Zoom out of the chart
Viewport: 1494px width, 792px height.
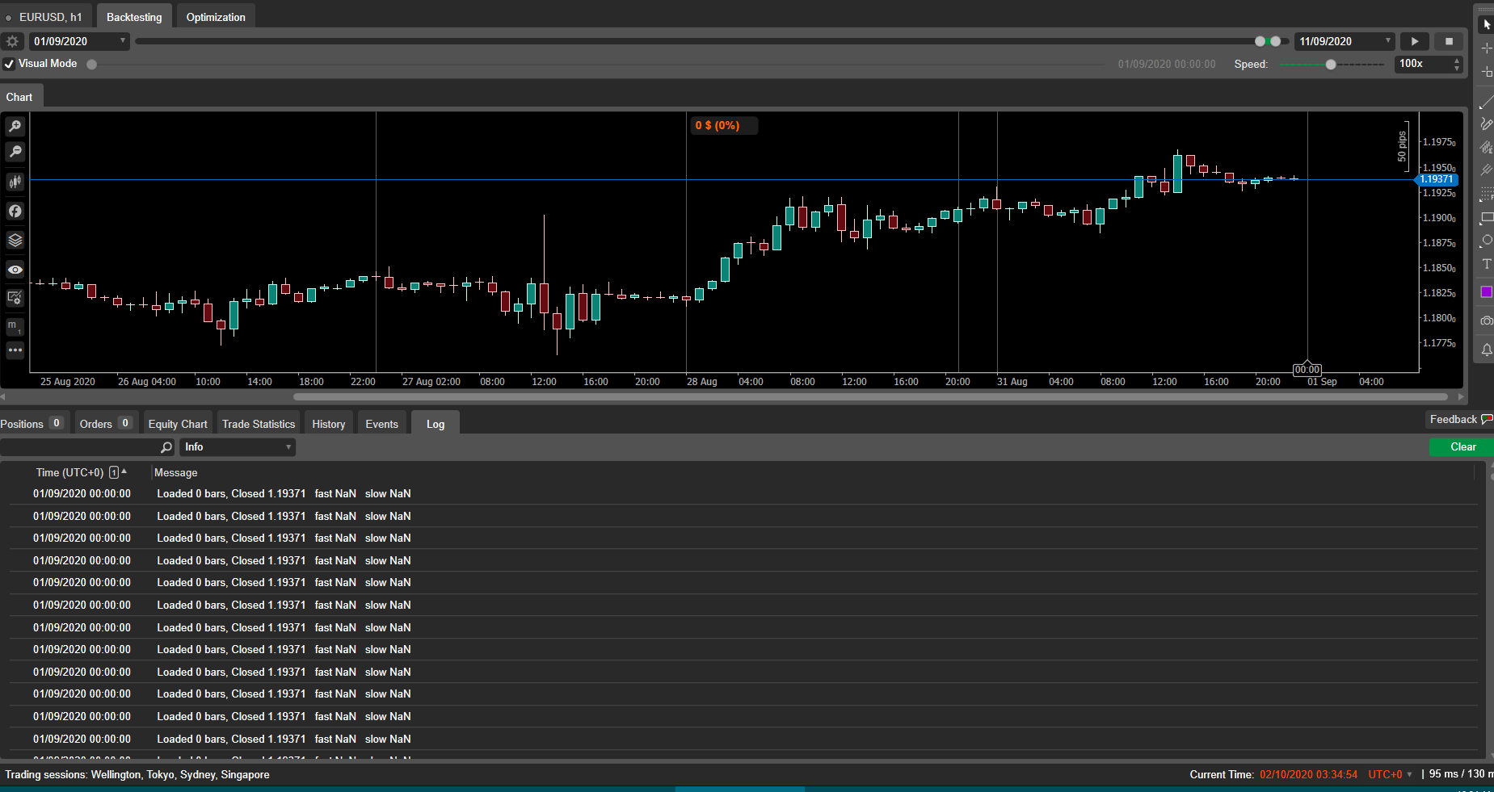pyautogui.click(x=15, y=152)
